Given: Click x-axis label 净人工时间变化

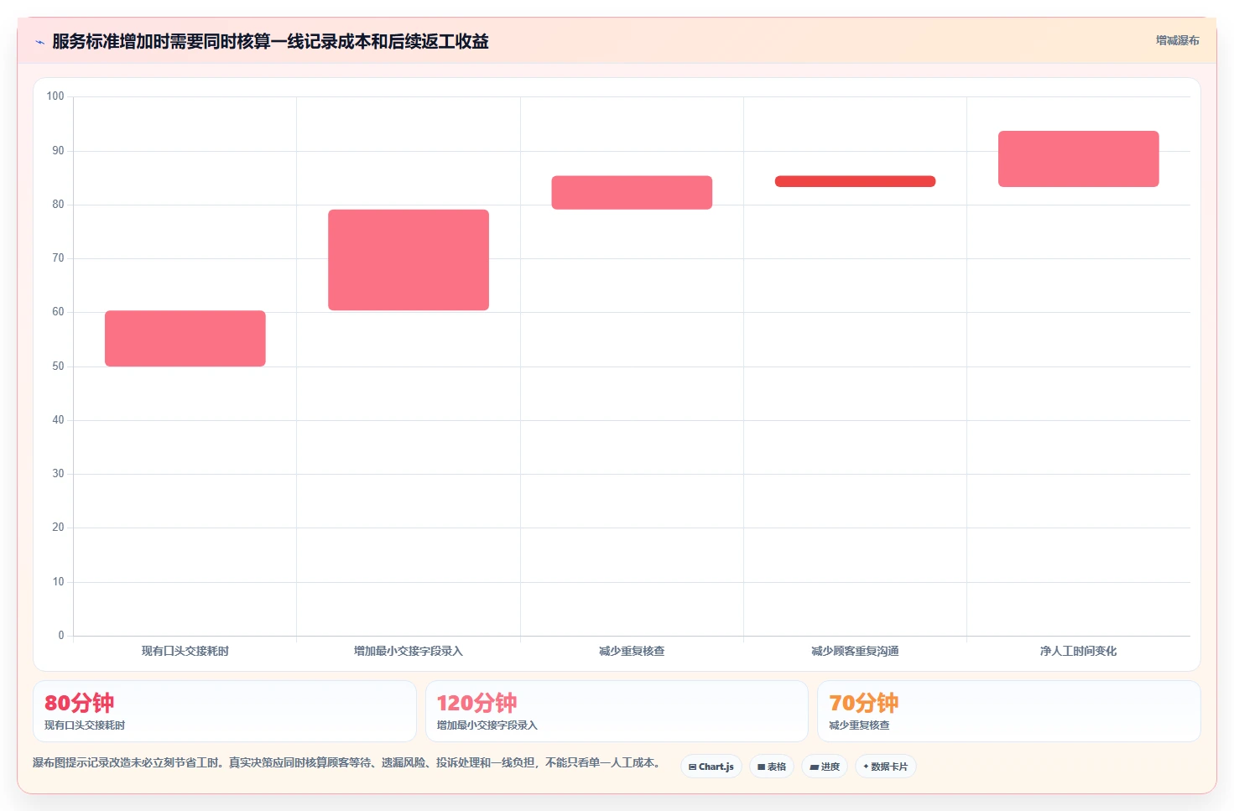Looking at the screenshot, I should point(1079,651).
